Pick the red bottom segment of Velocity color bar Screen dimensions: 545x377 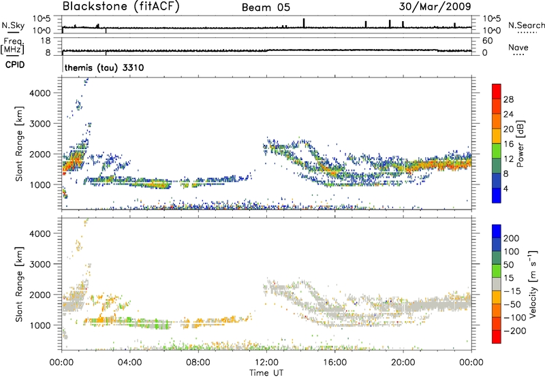[497, 337]
